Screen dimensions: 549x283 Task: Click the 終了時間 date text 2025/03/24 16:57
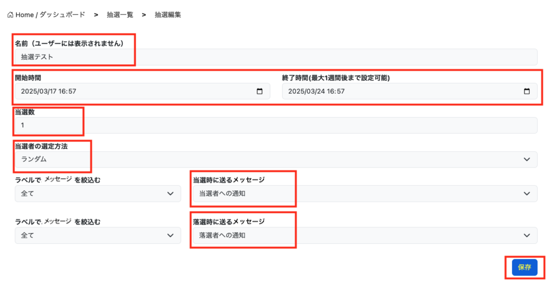point(316,91)
